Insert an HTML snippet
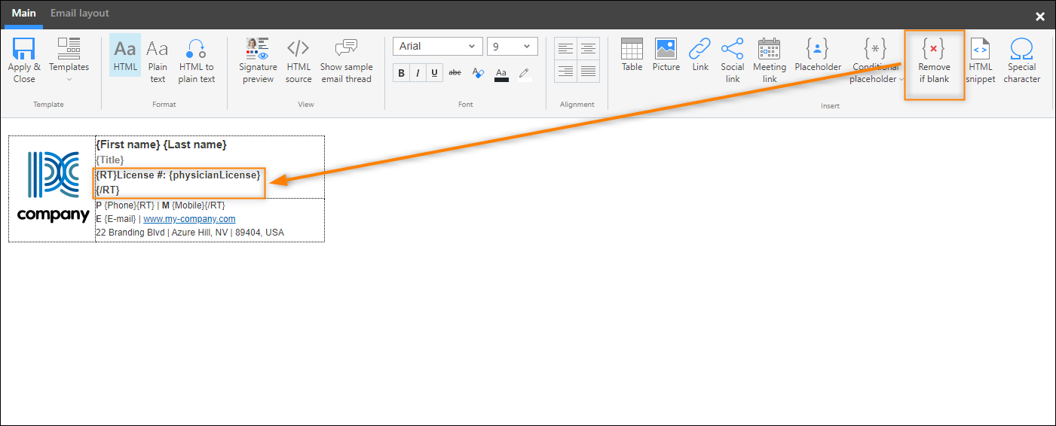 [980, 59]
